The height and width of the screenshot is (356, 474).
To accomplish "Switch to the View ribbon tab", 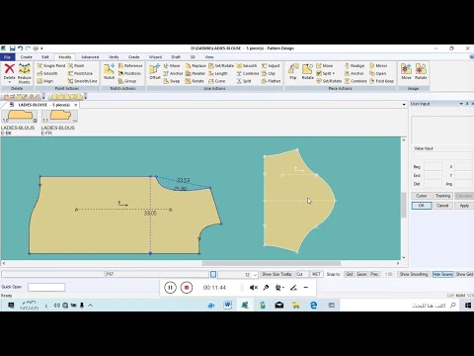I will click(209, 57).
